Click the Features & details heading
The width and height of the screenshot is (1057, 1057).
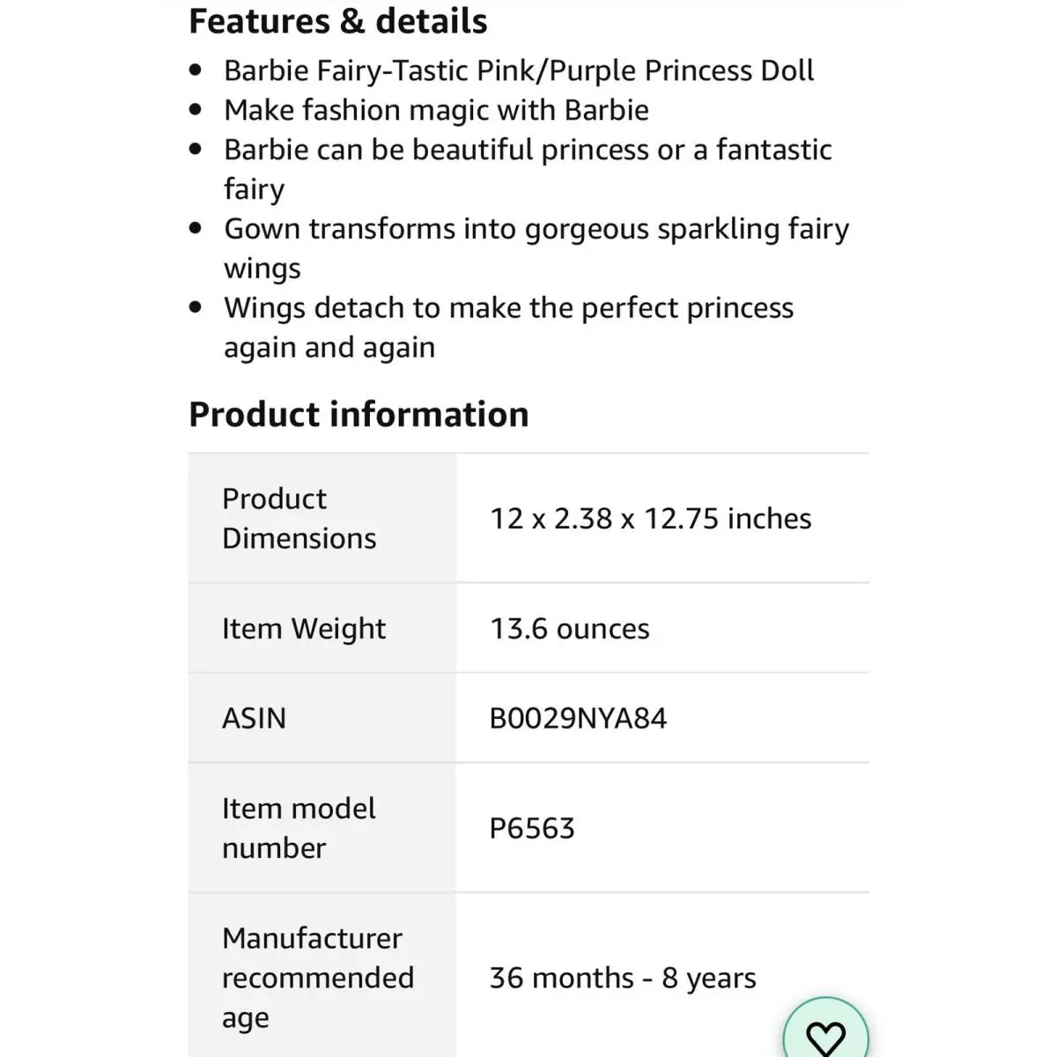[x=338, y=21]
